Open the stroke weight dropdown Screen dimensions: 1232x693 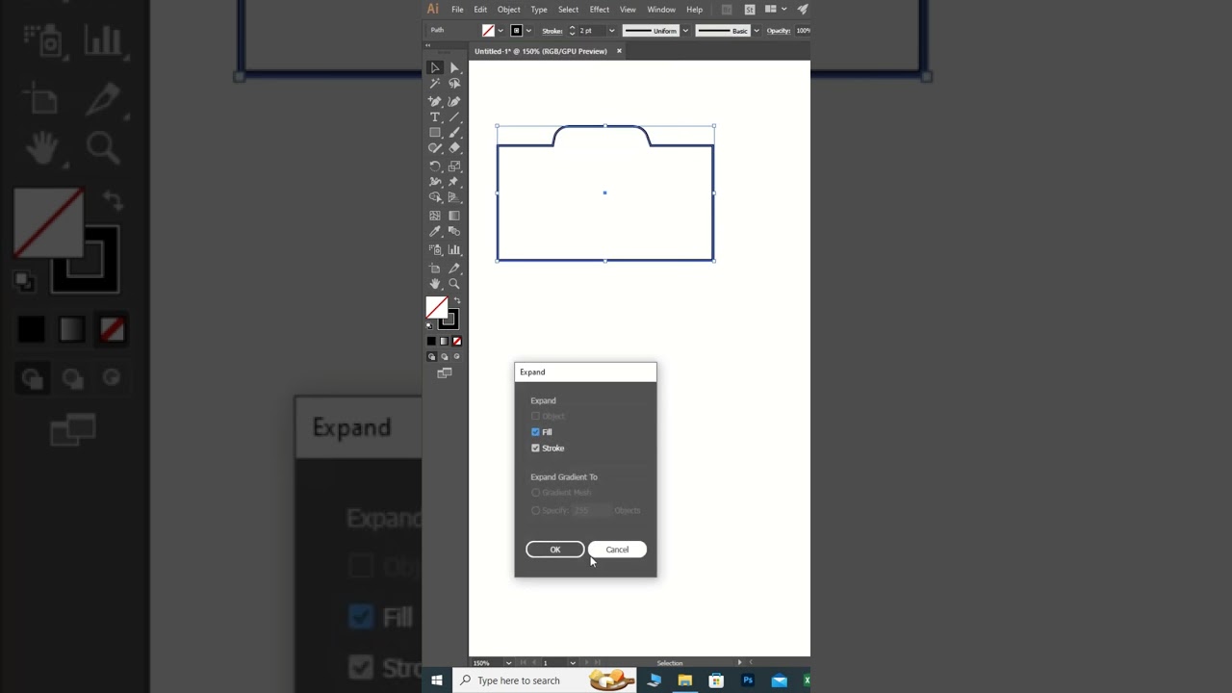point(611,31)
